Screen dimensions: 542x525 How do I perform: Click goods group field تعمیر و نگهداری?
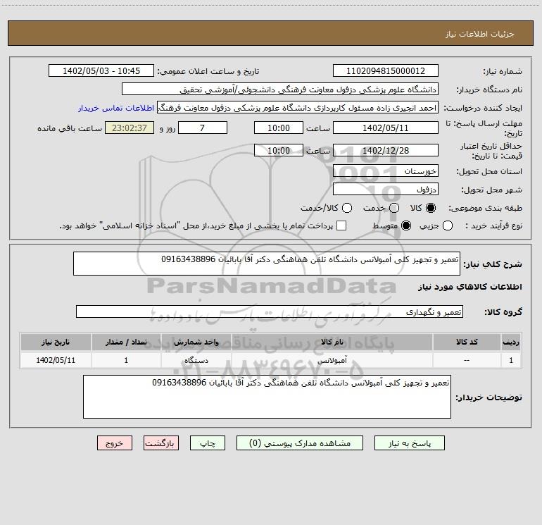click(x=270, y=311)
